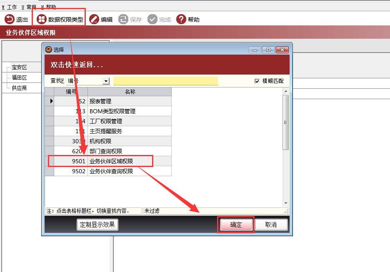Maximize the 选择 dialog
Screen dimensions: 390x272
point(268,50)
